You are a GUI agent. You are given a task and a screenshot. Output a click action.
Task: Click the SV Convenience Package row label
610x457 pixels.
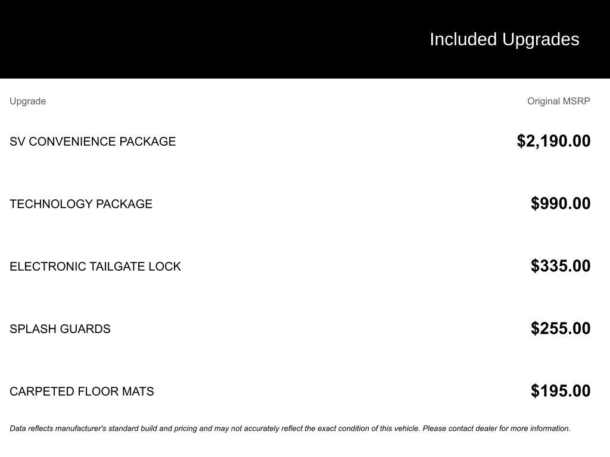tap(92, 141)
